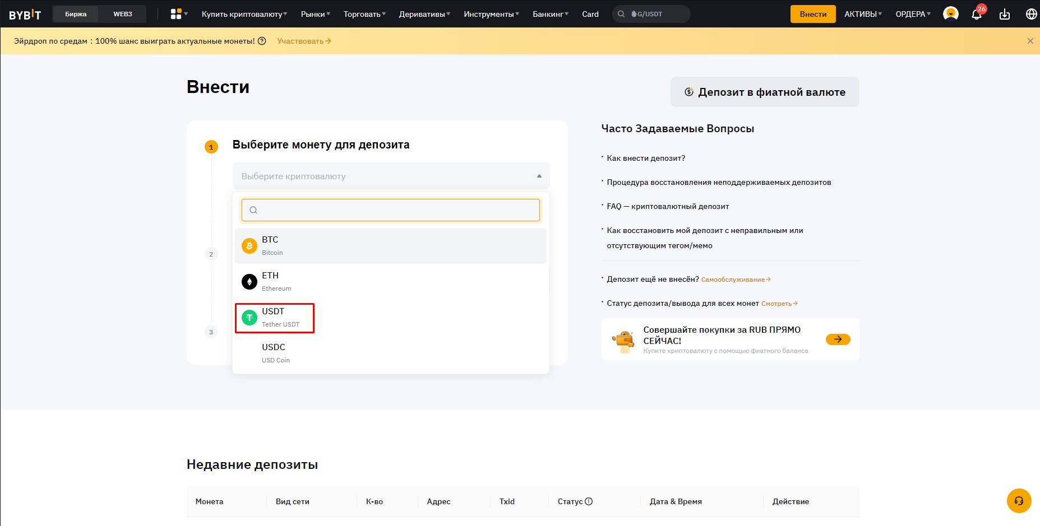Screen dimensions: 1040x526
Task: Expand the АКТИВЫ menu
Action: point(863,14)
